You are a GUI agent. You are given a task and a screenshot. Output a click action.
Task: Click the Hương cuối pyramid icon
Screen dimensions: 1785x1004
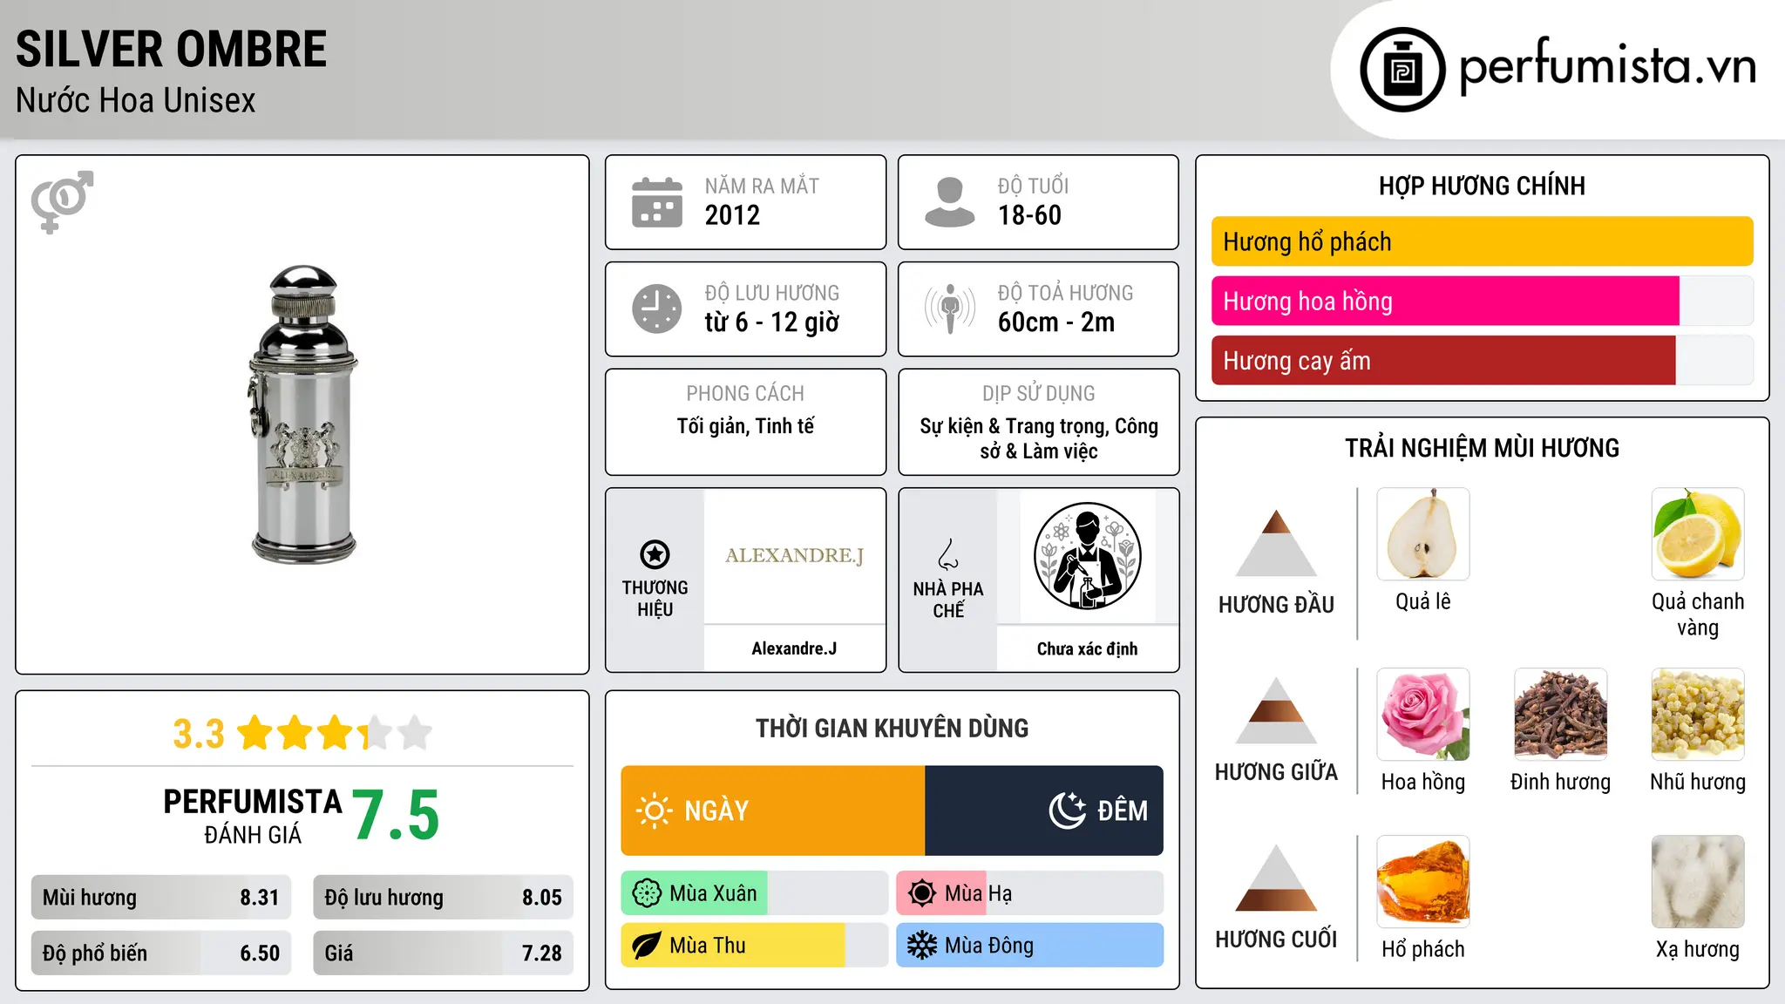[x=1276, y=878]
